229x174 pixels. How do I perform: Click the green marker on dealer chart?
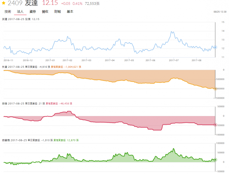tap(215, 160)
